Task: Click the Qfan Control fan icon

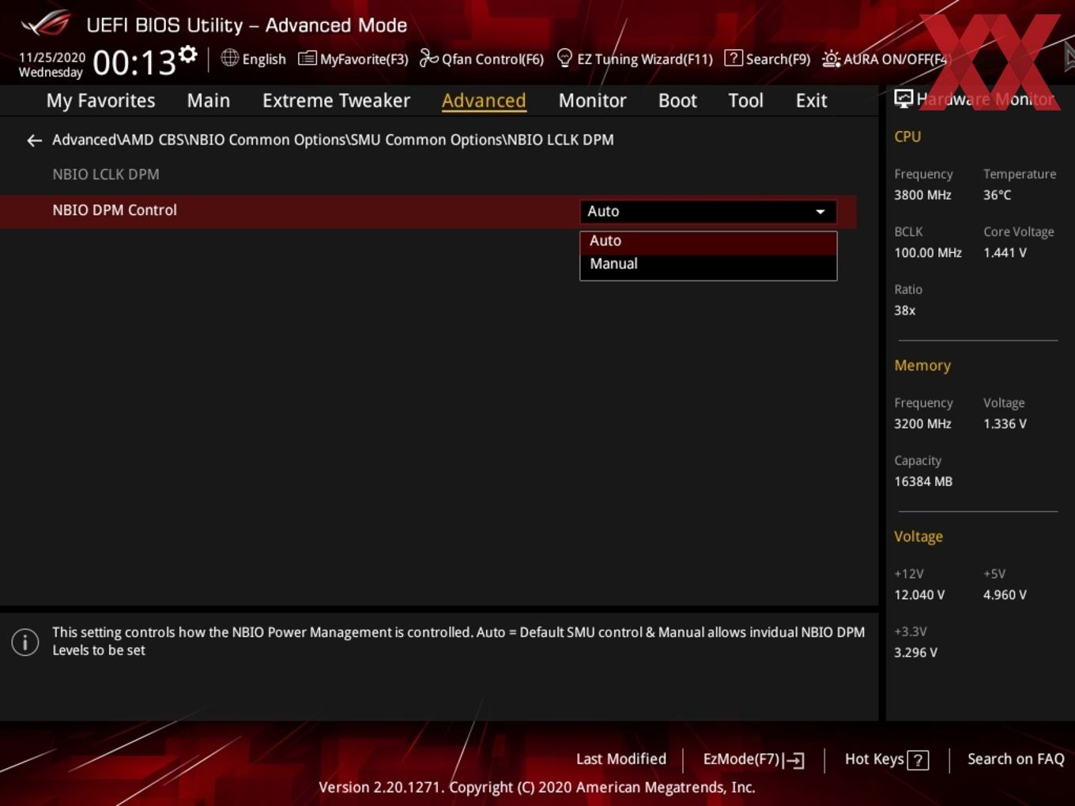Action: 428,58
